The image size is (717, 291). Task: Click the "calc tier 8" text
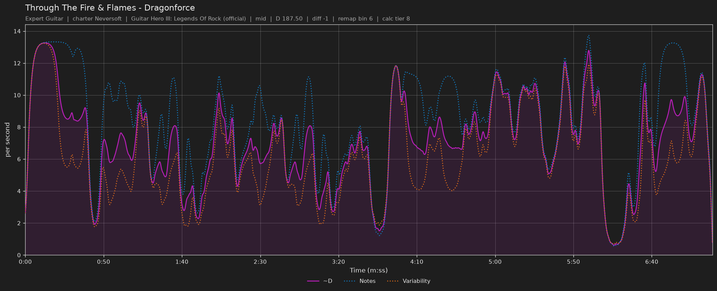tap(396, 19)
